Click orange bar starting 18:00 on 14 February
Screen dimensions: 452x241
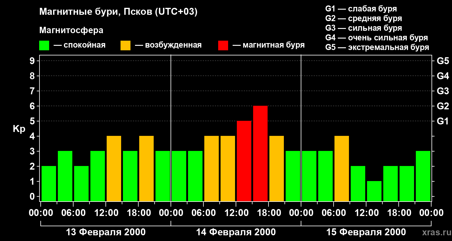click(277, 168)
